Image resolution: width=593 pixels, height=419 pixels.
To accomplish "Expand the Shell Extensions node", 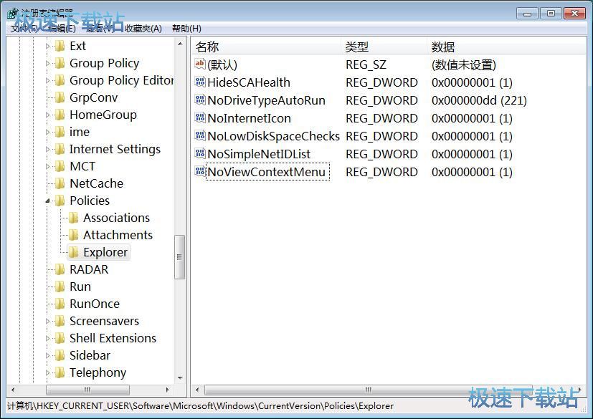I will click(47, 339).
